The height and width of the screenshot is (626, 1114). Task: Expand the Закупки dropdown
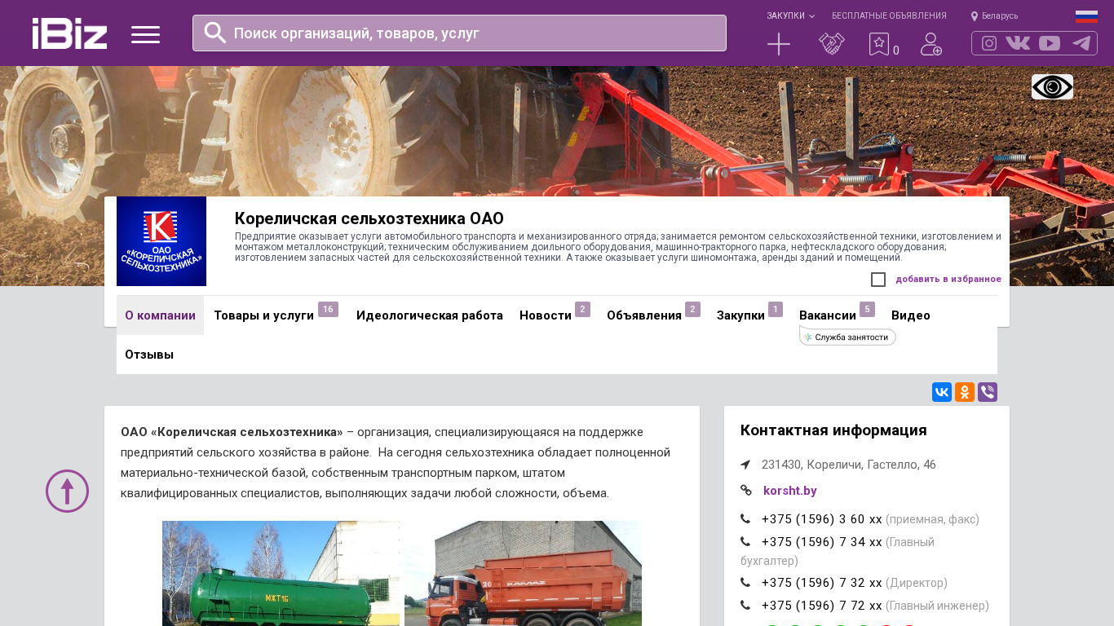[x=790, y=15]
